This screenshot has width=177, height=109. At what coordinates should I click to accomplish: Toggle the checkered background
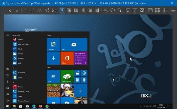pyautogui.click(x=157, y=10)
